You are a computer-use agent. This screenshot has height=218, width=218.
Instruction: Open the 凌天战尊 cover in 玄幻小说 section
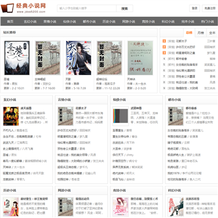pyautogui.click(x=11, y=116)
